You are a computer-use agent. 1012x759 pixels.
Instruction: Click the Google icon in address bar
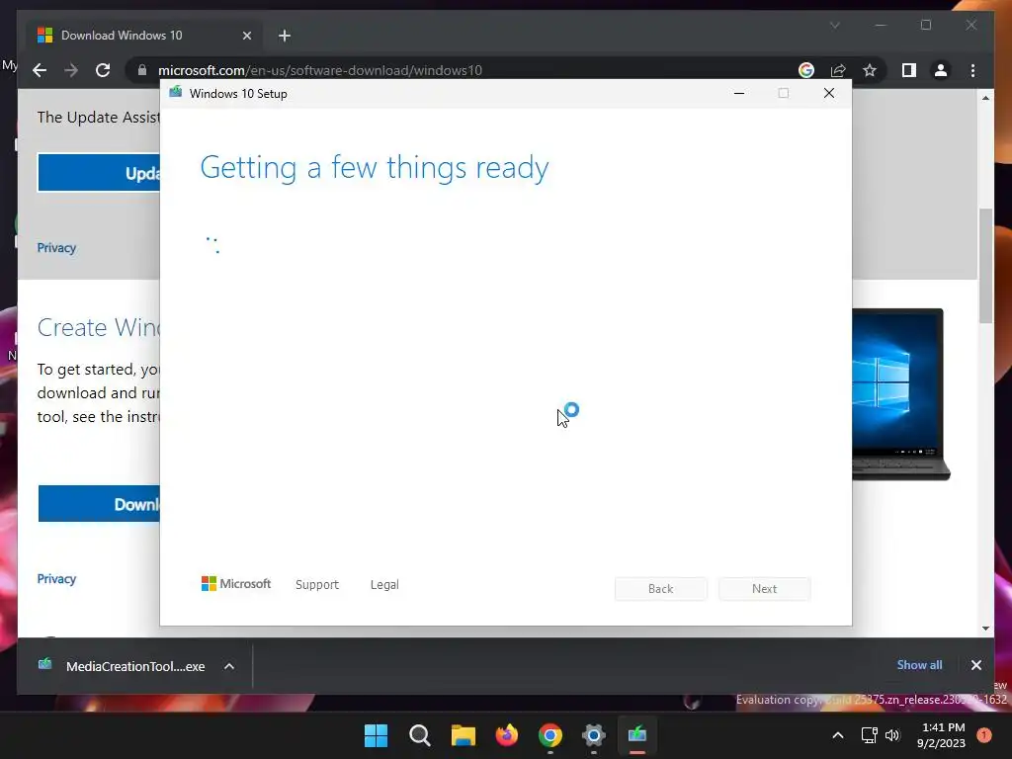point(806,70)
